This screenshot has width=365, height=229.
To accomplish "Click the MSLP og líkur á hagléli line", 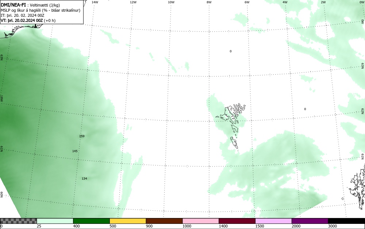I will [41, 10].
